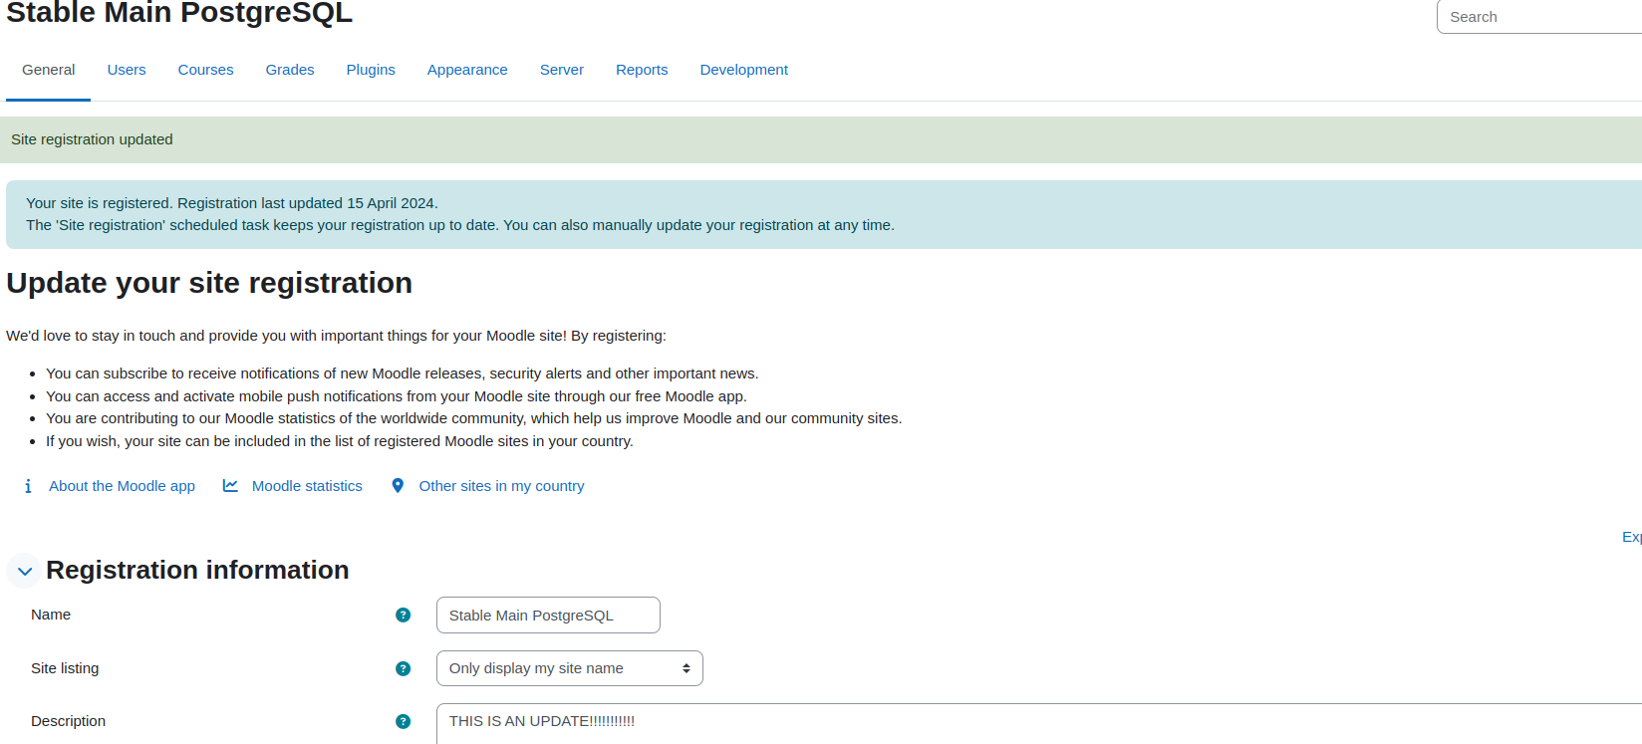The image size is (1642, 744).
Task: Open the Site listing dropdown
Action: [570, 668]
